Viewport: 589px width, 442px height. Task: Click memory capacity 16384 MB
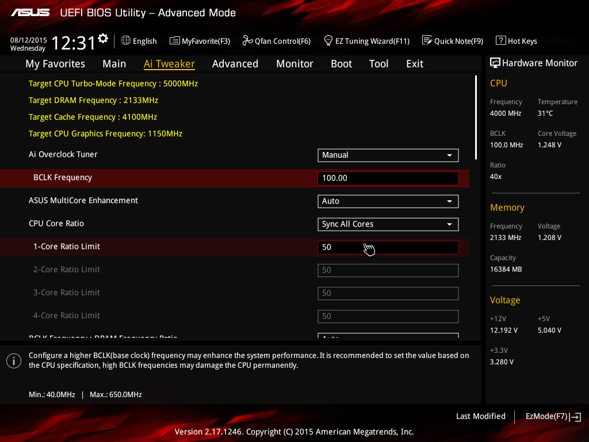tap(506, 269)
